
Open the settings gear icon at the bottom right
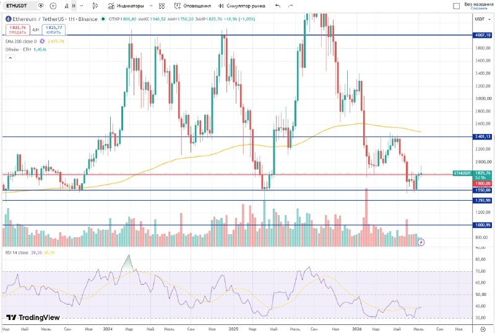click(x=483, y=329)
